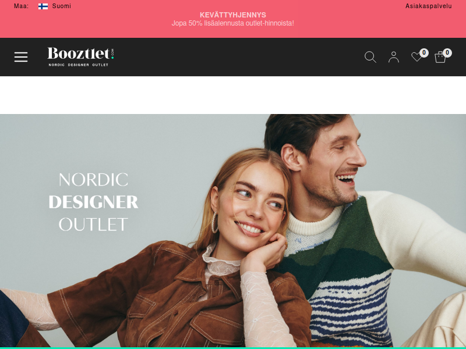Click the Nordic Designer Outlet tagline under logo
This screenshot has width=466, height=349.
(79, 65)
